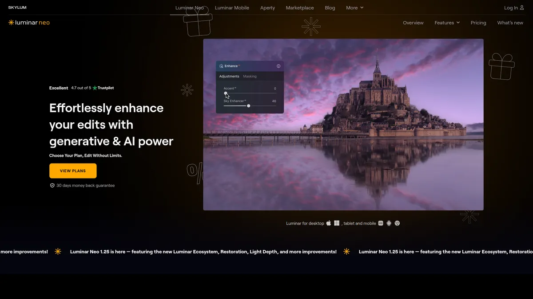Screen dimensions: 533x299
Task: Select the Adjustments tab
Action: (x=229, y=76)
